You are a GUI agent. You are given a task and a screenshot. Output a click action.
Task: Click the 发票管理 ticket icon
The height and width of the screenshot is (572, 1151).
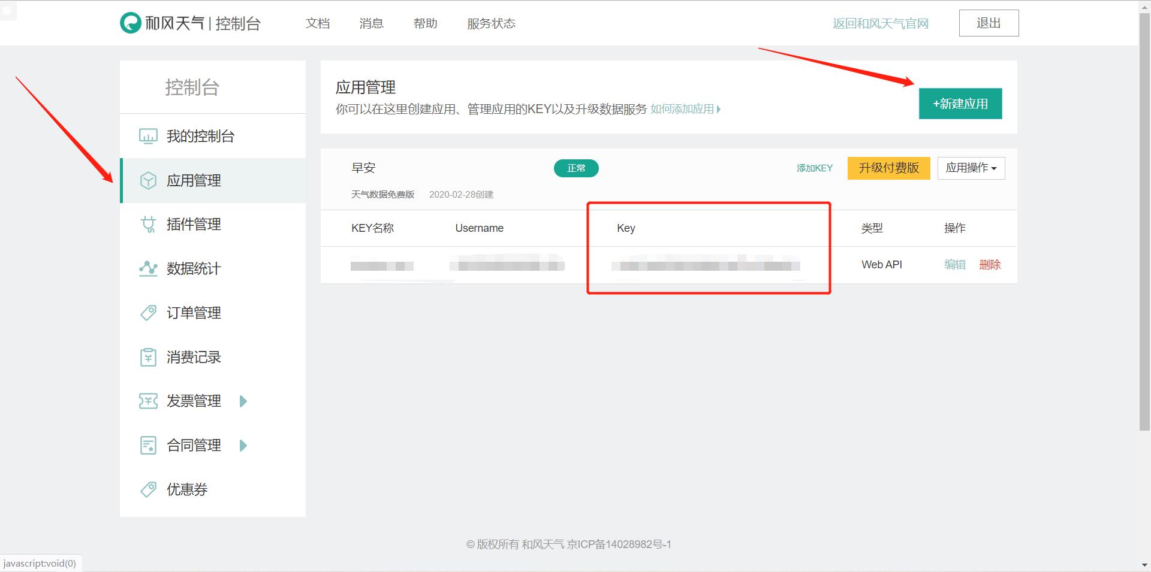pyautogui.click(x=148, y=401)
